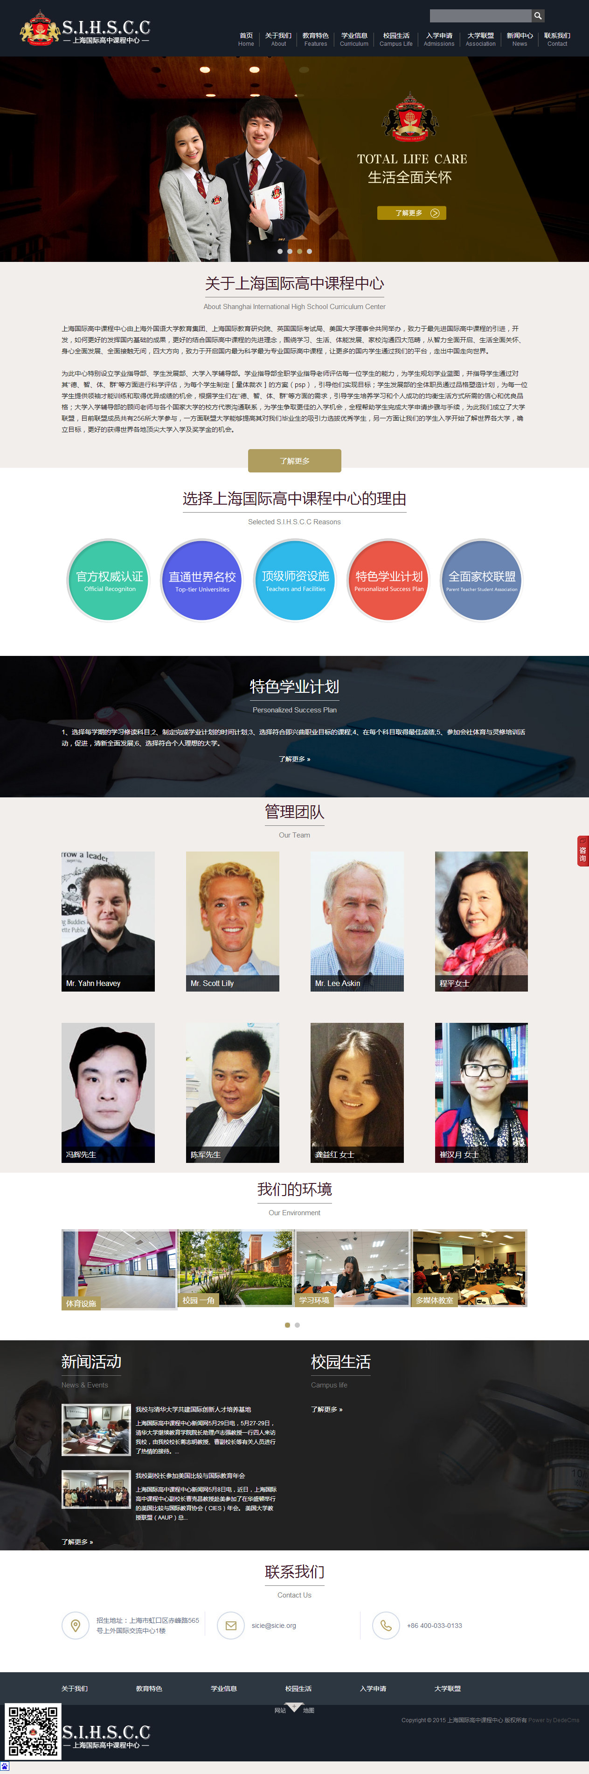Click into the header search field
The height and width of the screenshot is (1774, 589).
[480, 15]
